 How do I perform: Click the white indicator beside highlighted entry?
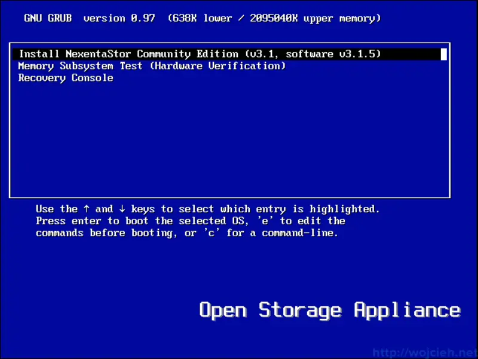click(444, 54)
